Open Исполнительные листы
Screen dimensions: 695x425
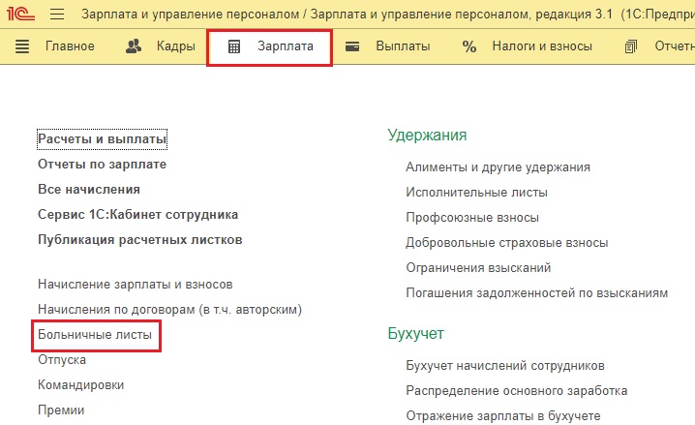click(476, 193)
